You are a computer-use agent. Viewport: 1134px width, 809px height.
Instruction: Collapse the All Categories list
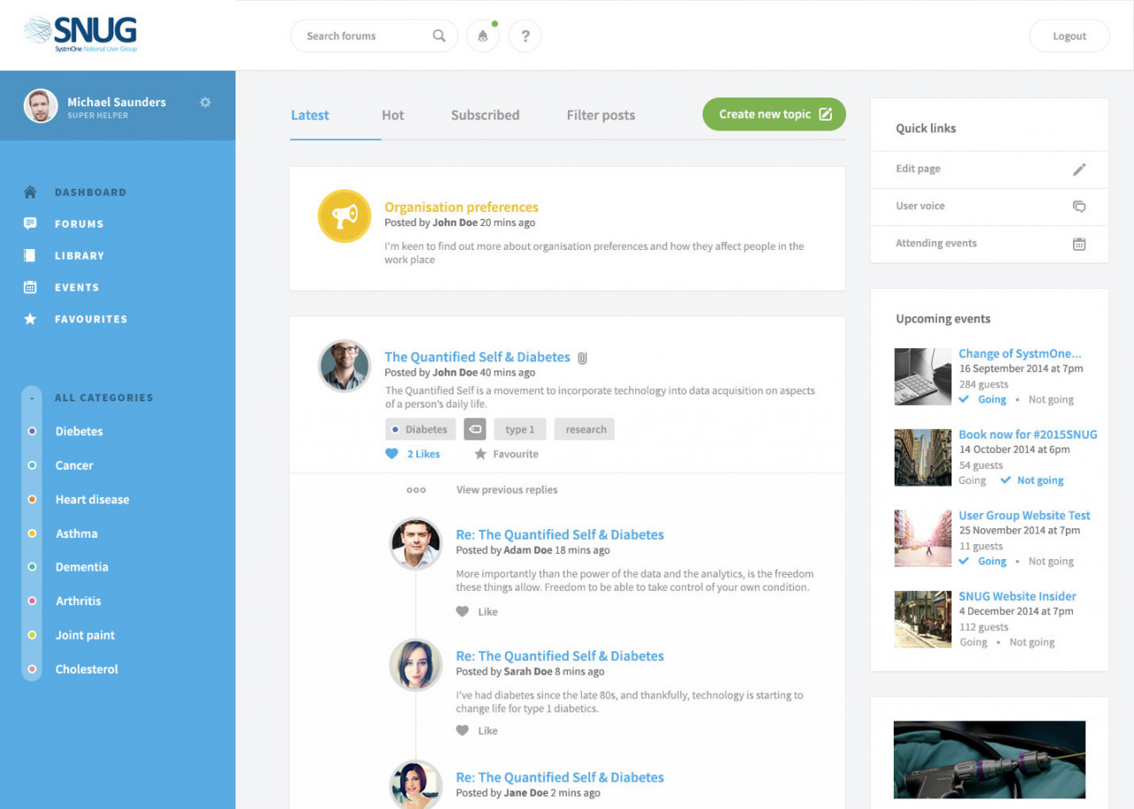(31, 397)
